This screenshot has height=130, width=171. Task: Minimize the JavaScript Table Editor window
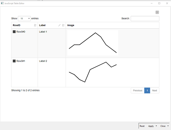152,3
